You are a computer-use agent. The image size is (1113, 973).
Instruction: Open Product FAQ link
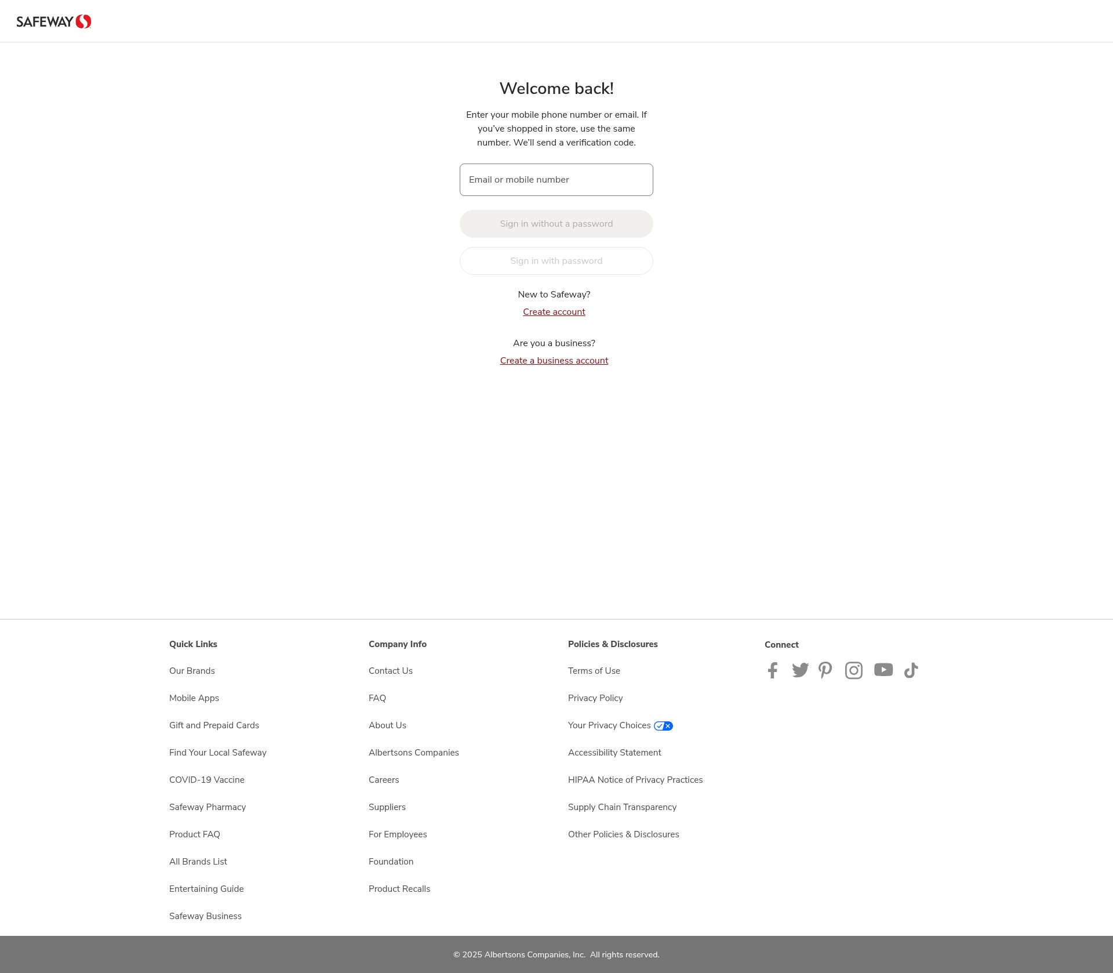coord(195,834)
